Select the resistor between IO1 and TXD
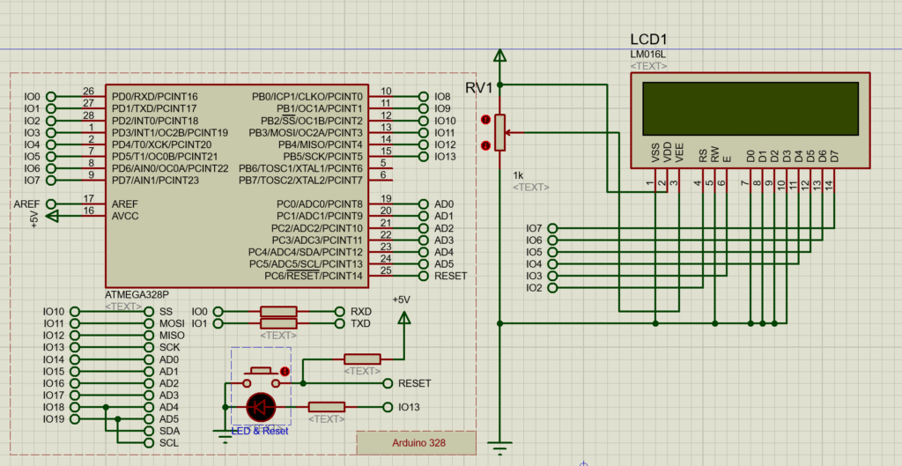This screenshot has height=466, width=902. click(278, 323)
